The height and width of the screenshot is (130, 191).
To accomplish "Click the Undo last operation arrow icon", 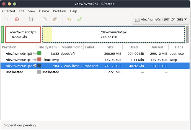I will (69, 19).
